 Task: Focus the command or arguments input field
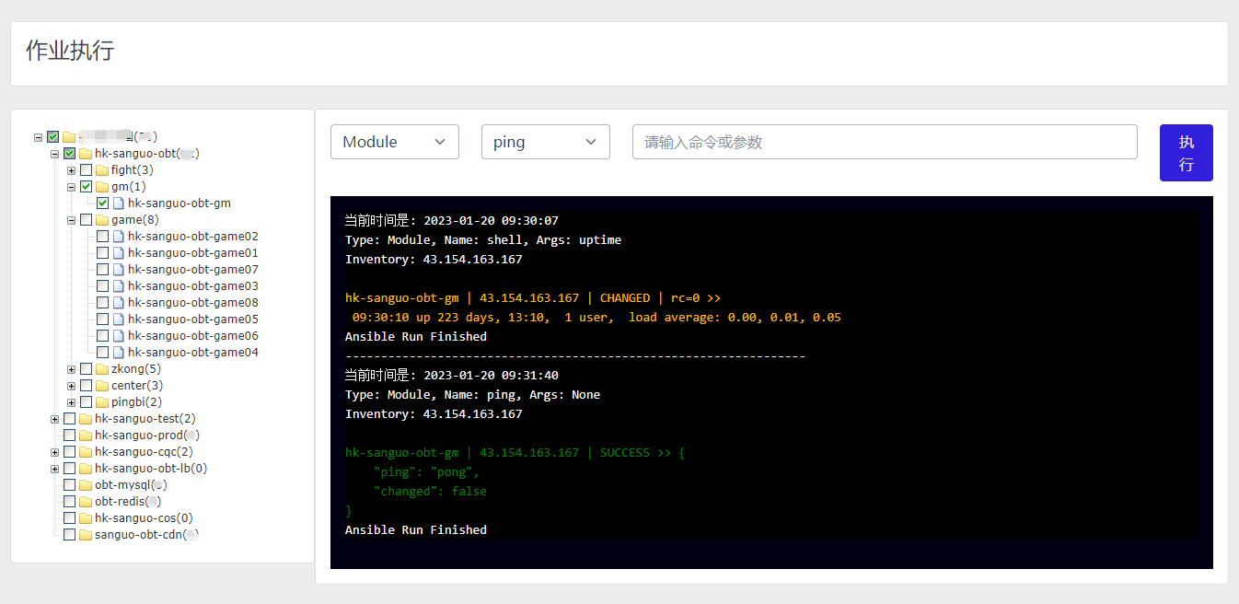[884, 142]
